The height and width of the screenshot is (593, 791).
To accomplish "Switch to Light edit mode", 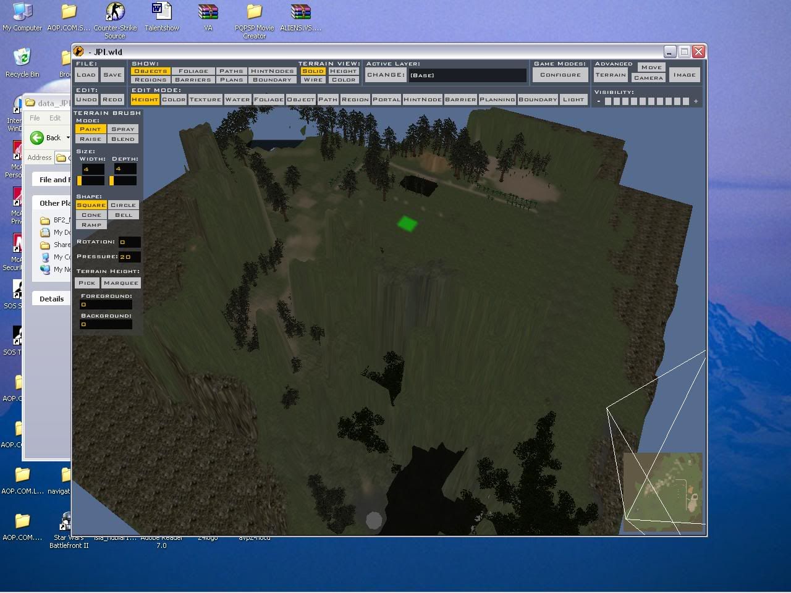I will point(573,99).
